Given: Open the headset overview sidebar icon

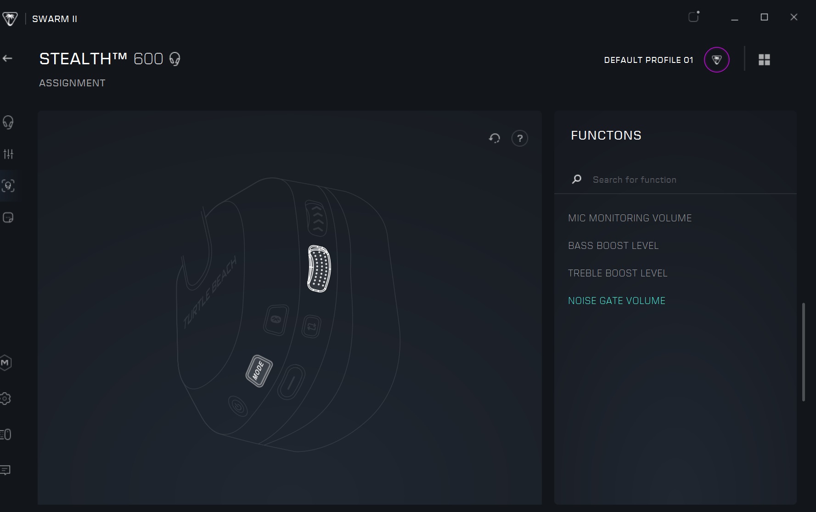Looking at the screenshot, I should pos(8,122).
